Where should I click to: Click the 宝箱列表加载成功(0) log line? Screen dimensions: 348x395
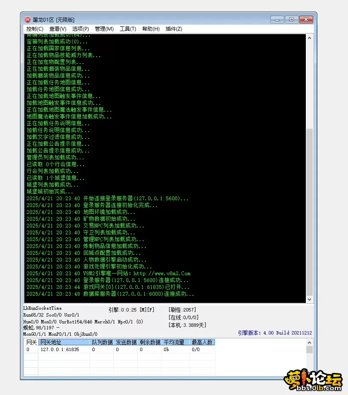tap(57, 42)
